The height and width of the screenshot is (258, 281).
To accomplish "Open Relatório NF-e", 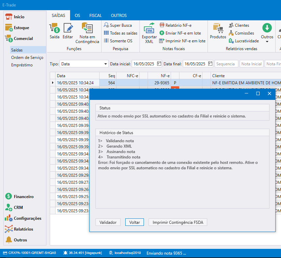I will 175,25.
